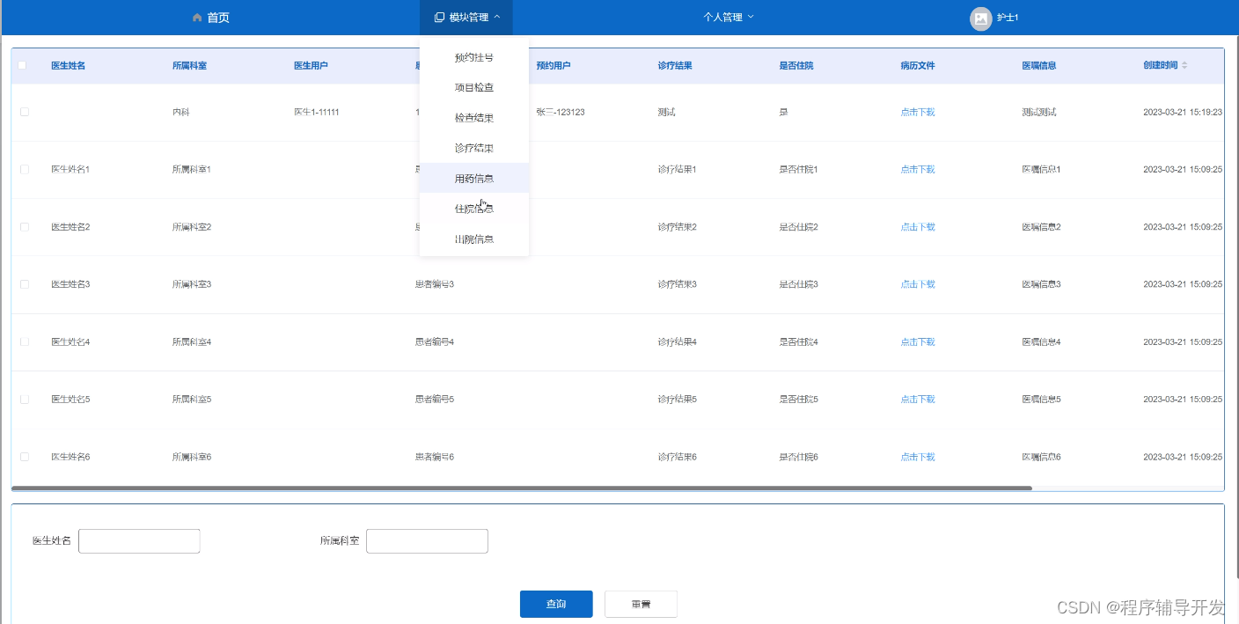Check the row checkbox for 医生姓名5

coord(25,400)
